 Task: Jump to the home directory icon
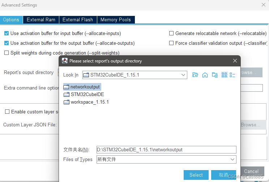pyautogui.click(x=205, y=75)
